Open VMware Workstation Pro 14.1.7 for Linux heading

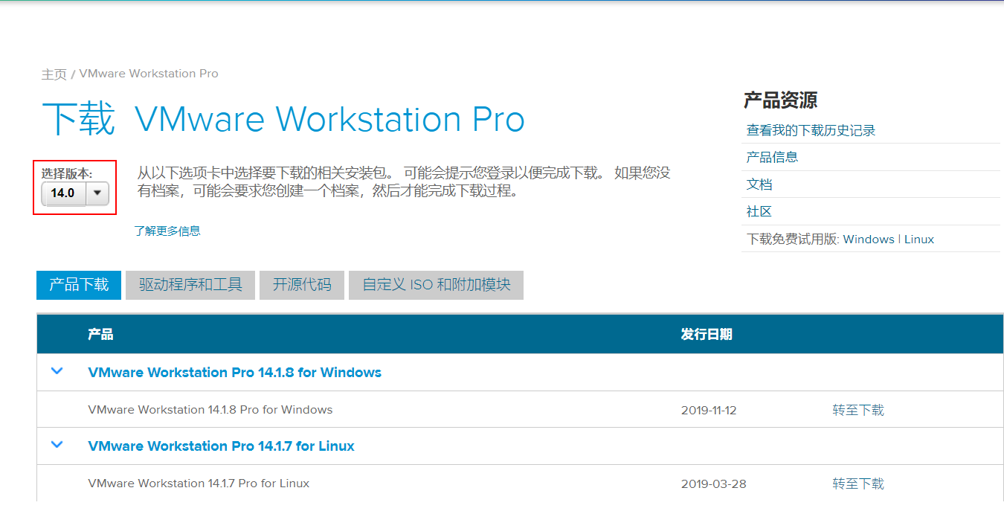point(222,446)
